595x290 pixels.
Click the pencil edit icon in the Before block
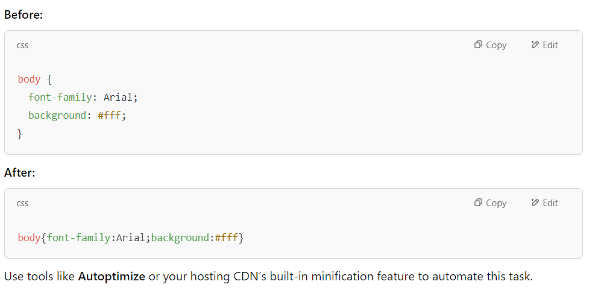[535, 45]
